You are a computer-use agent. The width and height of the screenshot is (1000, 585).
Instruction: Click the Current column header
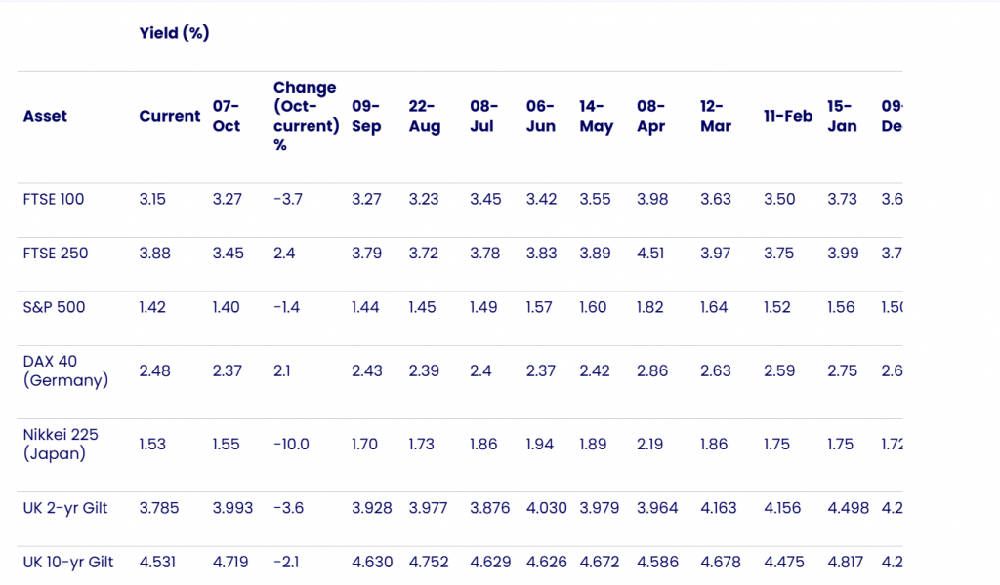169,116
